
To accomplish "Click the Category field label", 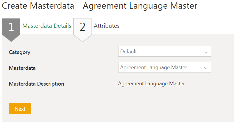I will pyautogui.click(x=20, y=52).
